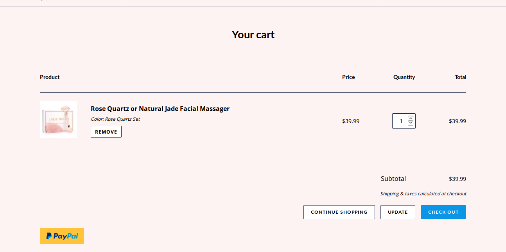Image resolution: width=506 pixels, height=252 pixels.
Task: Click the Subtotal label
Action: click(x=393, y=179)
